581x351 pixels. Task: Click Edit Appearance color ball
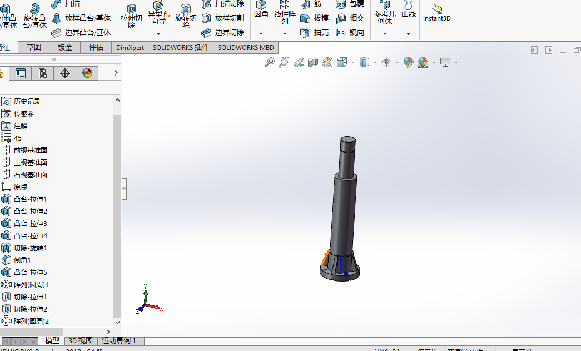click(x=408, y=62)
